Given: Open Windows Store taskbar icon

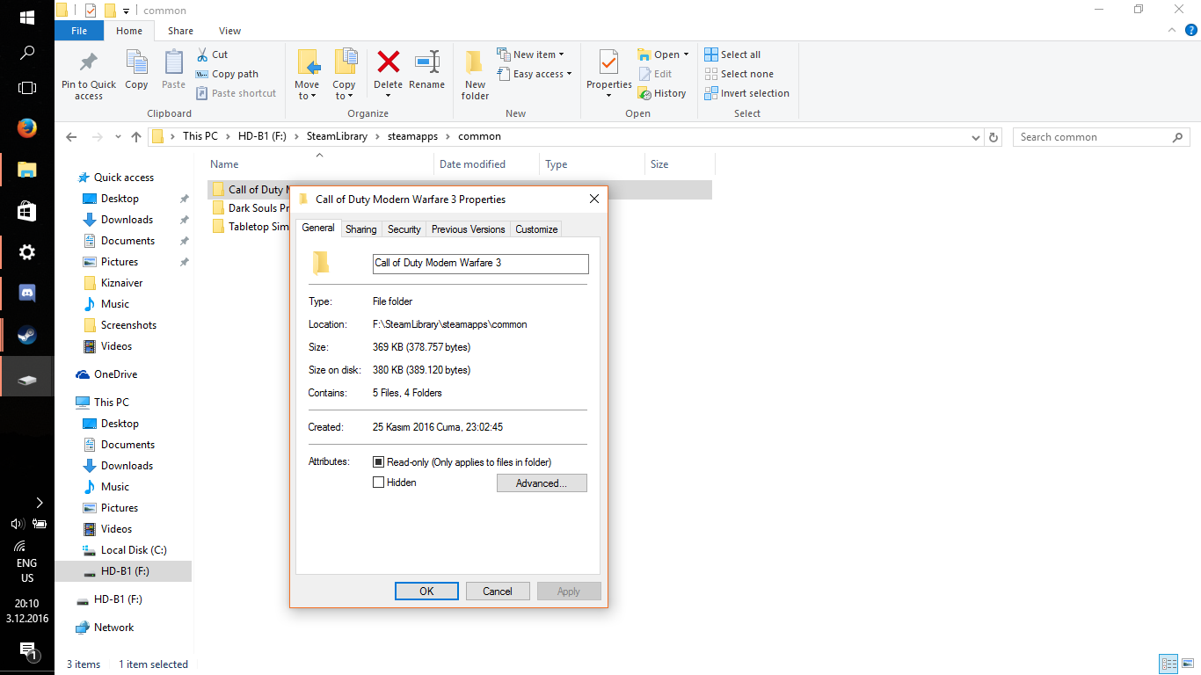Looking at the screenshot, I should point(27,211).
